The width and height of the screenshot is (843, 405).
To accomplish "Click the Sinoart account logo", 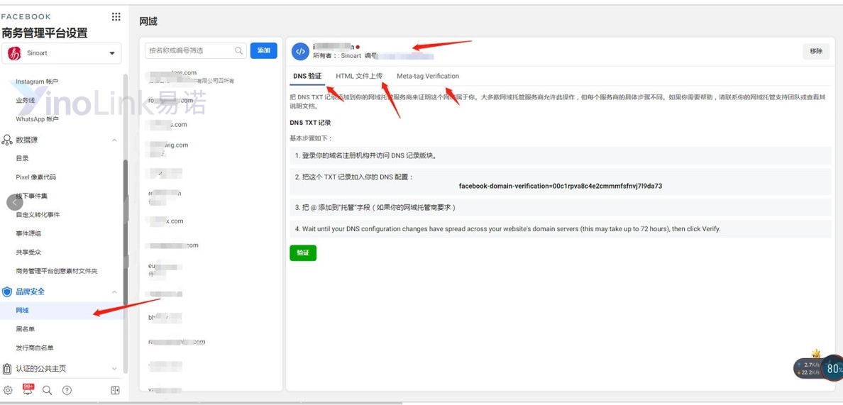I will pos(14,53).
